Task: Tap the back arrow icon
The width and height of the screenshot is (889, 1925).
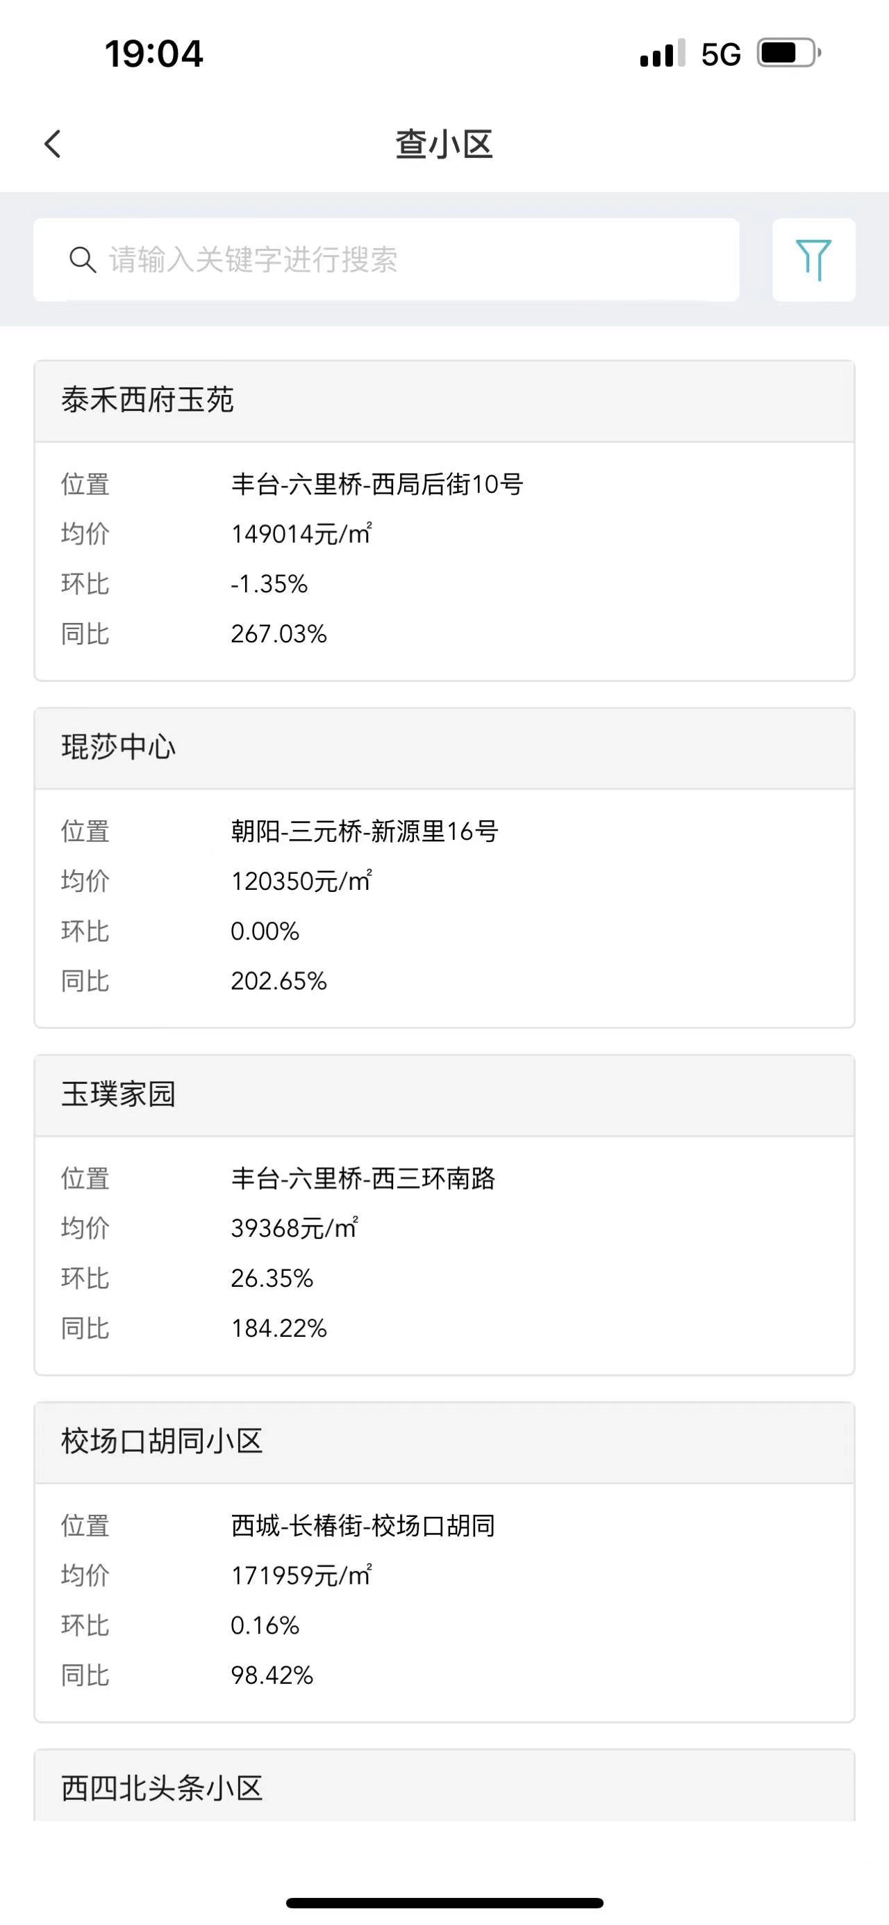Action: [x=52, y=143]
